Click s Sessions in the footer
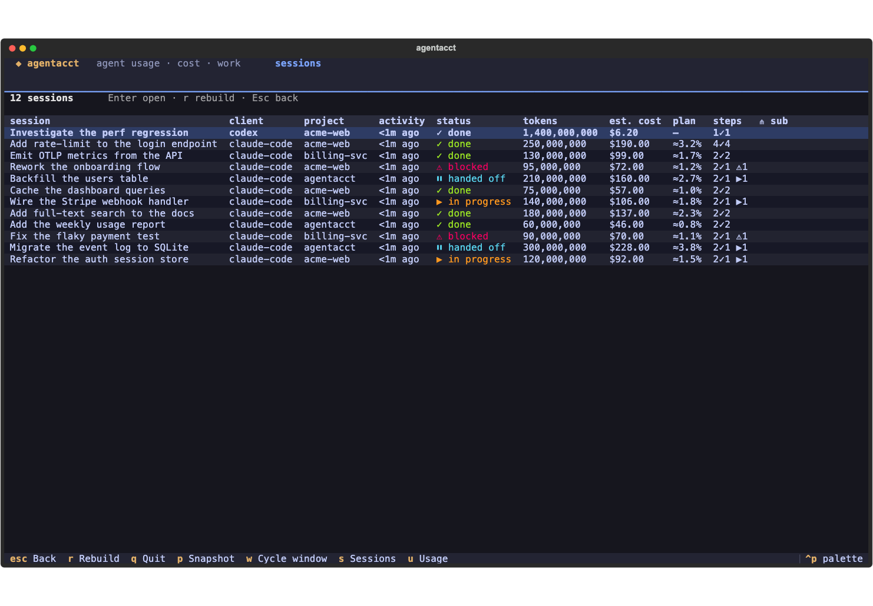This screenshot has width=873, height=606. [367, 559]
